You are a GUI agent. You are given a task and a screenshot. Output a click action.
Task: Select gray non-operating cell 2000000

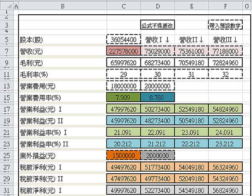(x=157, y=156)
